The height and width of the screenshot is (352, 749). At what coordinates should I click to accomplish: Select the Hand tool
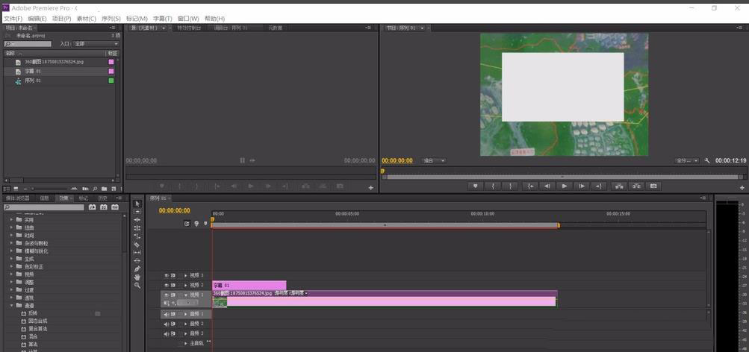[137, 277]
